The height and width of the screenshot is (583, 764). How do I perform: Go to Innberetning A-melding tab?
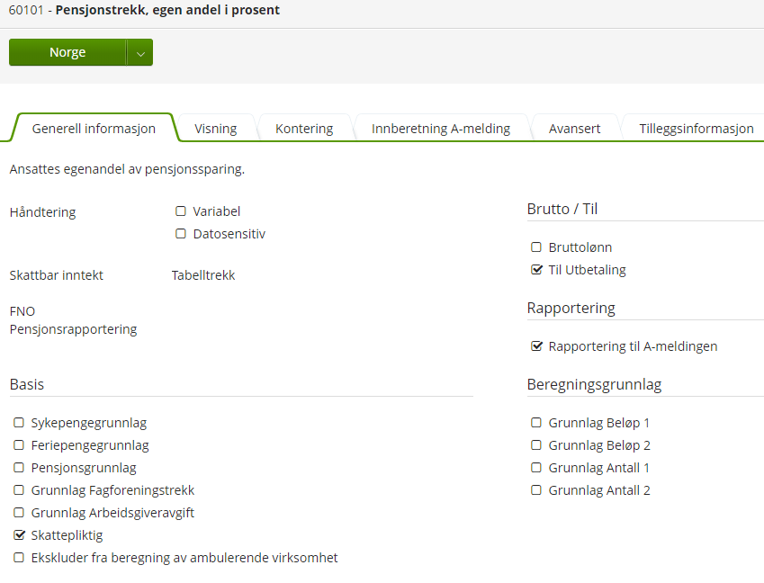tap(441, 129)
